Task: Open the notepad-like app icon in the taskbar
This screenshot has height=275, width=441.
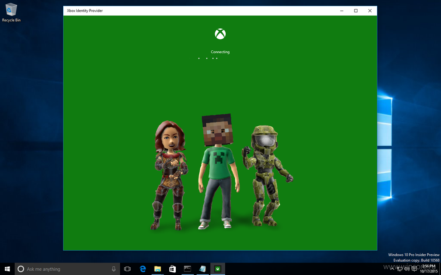Action: (x=202, y=269)
